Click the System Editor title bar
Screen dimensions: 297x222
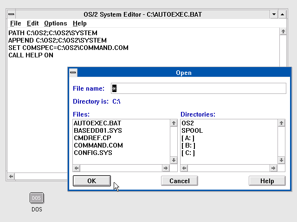[142, 14]
